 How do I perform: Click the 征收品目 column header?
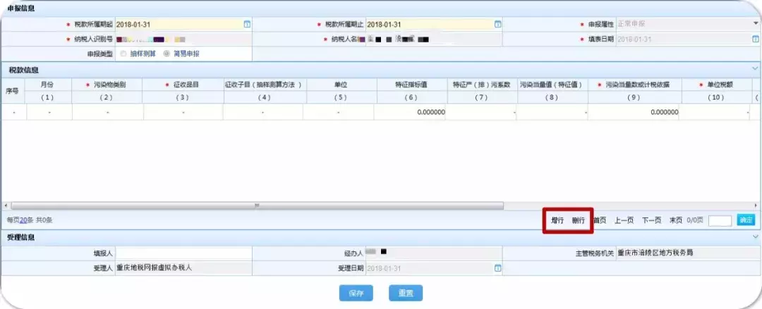click(x=183, y=85)
